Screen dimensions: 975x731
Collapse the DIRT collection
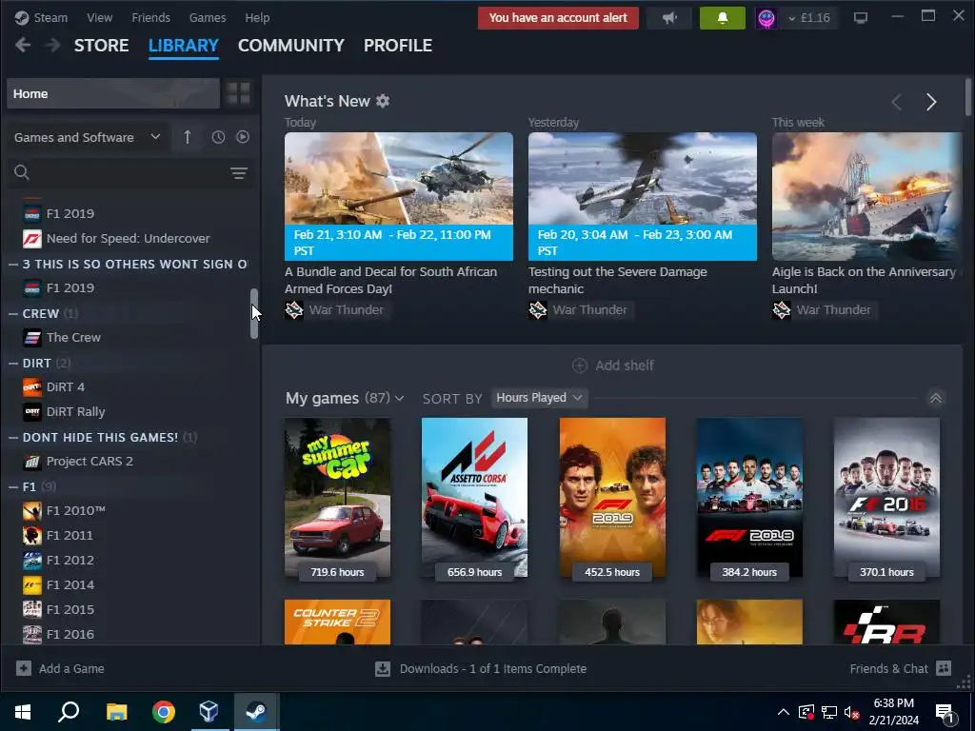coord(13,363)
